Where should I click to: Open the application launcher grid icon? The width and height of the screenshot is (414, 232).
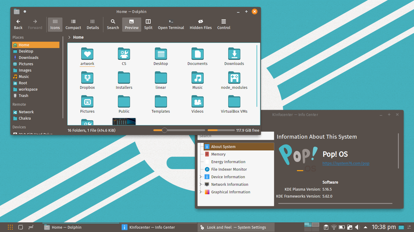pyautogui.click(x=10, y=227)
